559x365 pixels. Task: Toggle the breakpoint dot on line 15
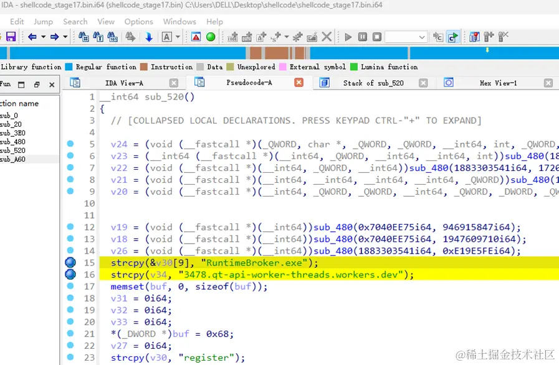pos(70,262)
